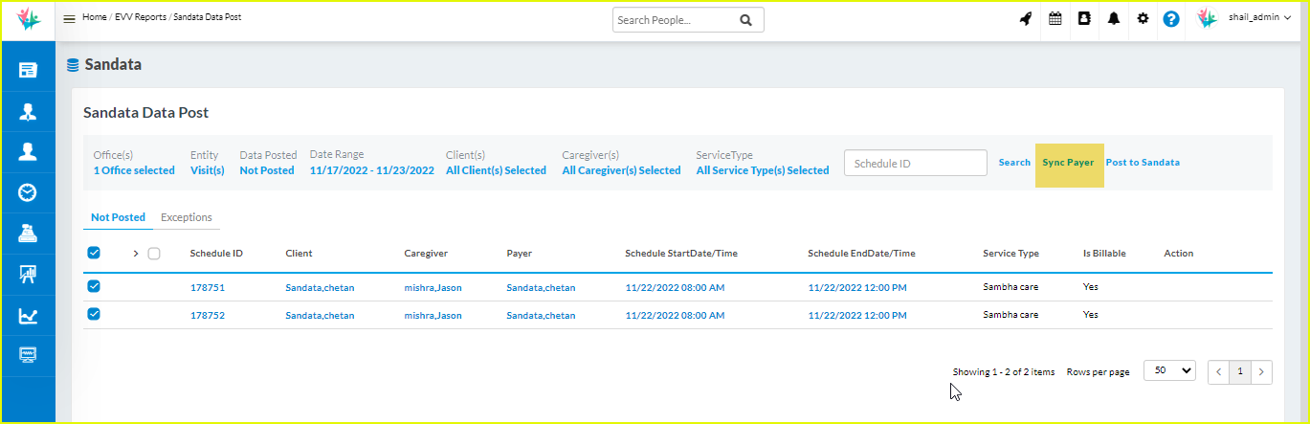Click the notifications bell icon
This screenshot has height=424, width=1310.
[x=1113, y=19]
